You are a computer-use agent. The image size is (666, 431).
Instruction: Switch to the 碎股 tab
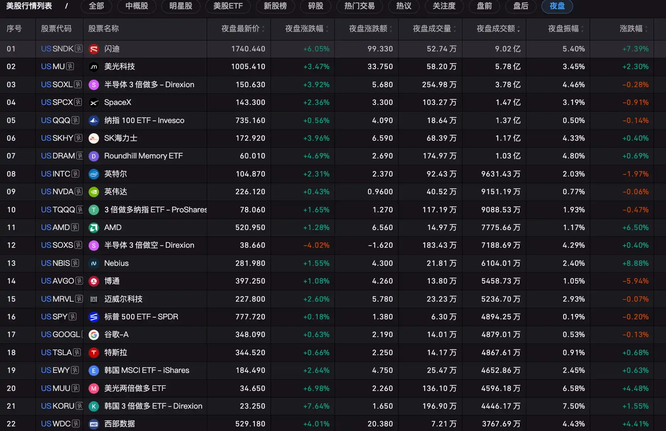click(316, 6)
